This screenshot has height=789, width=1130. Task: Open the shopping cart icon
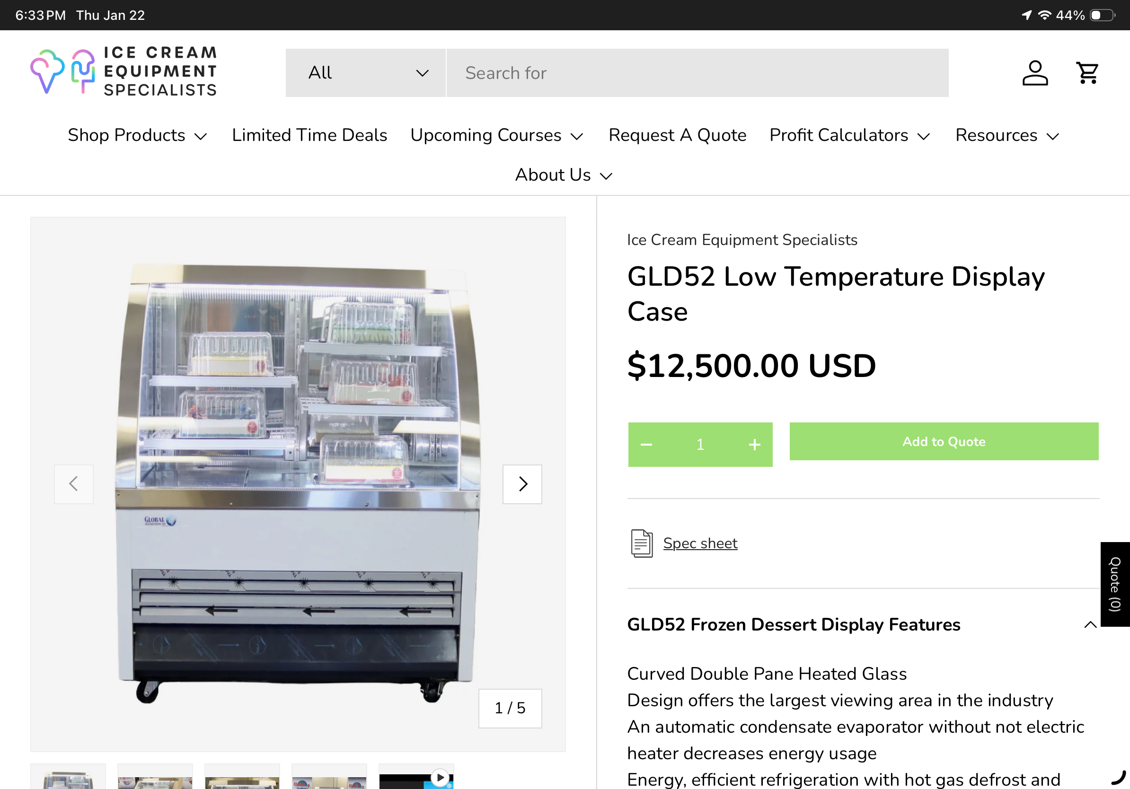pyautogui.click(x=1087, y=73)
